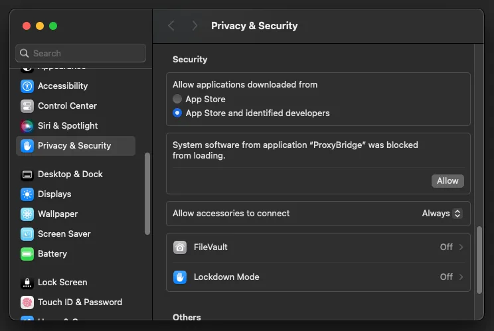Expand the Lockdown Mode row chevron
This screenshot has width=494, height=331.
[461, 277]
